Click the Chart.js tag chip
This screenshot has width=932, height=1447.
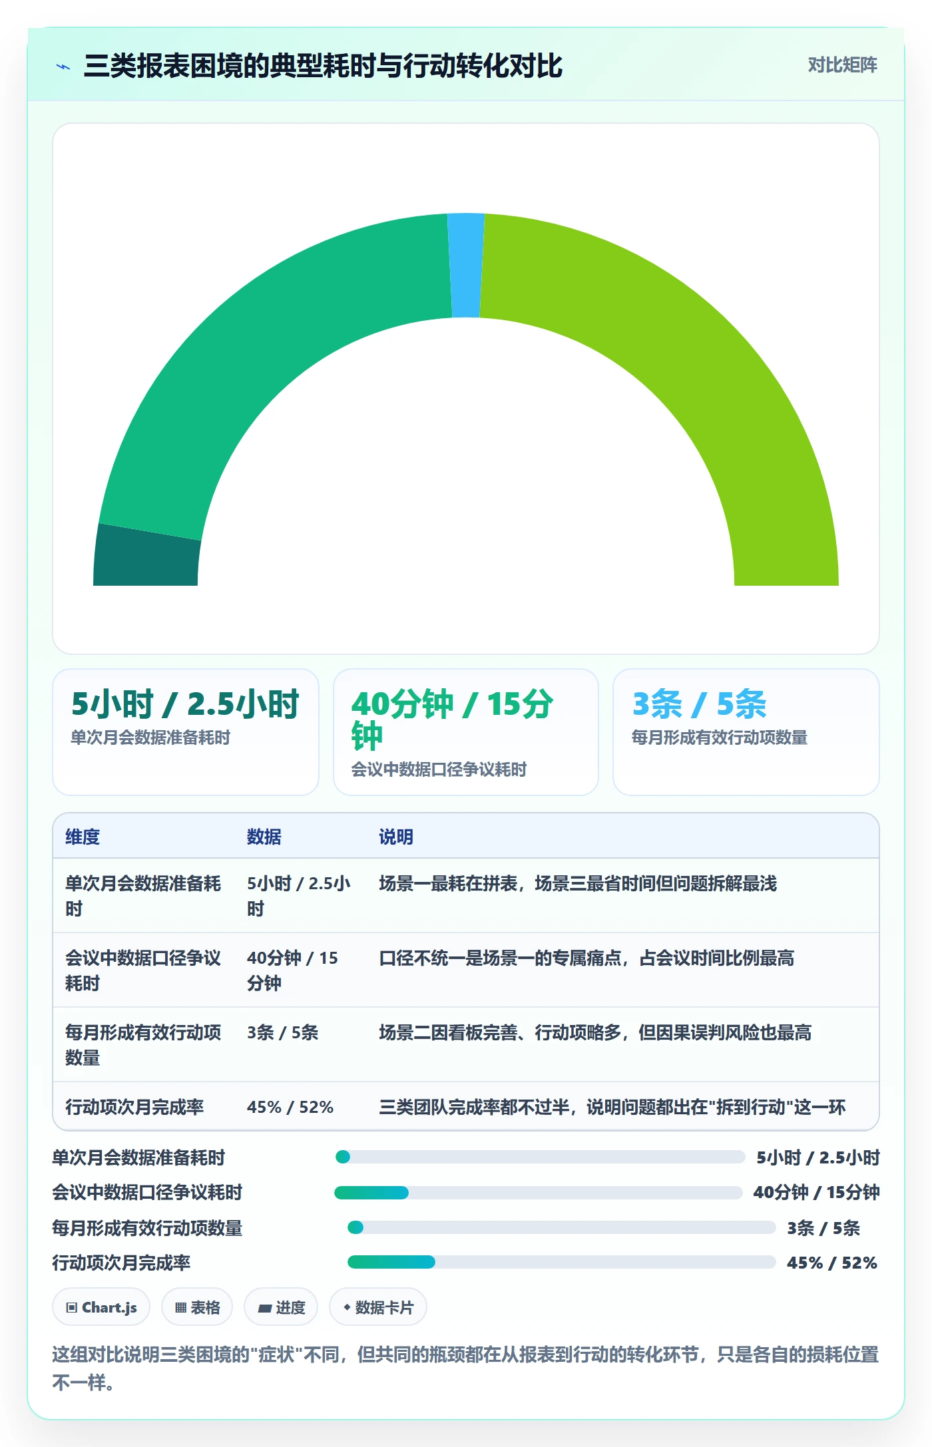click(101, 1307)
